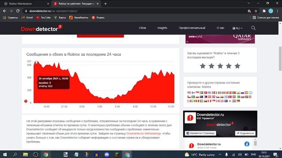Click the Поделиться Facebook button
Image resolution: width=282 pixels, height=158 pixels.
(245, 133)
